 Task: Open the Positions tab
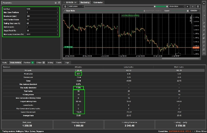[29, 63]
